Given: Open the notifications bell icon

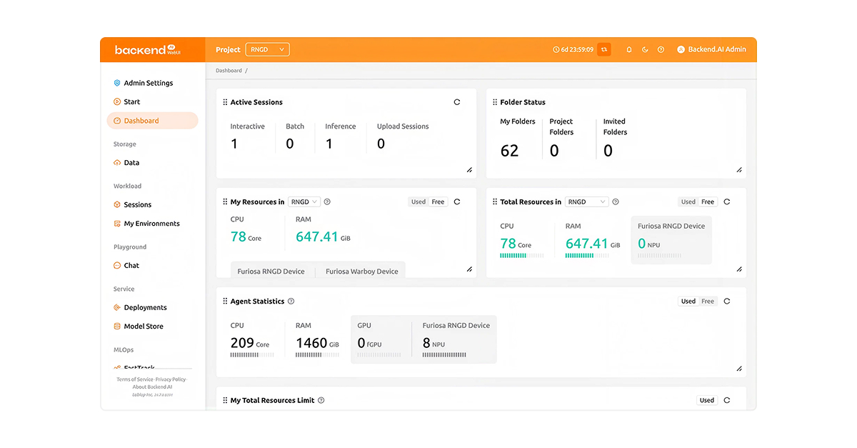Looking at the screenshot, I should pos(629,49).
